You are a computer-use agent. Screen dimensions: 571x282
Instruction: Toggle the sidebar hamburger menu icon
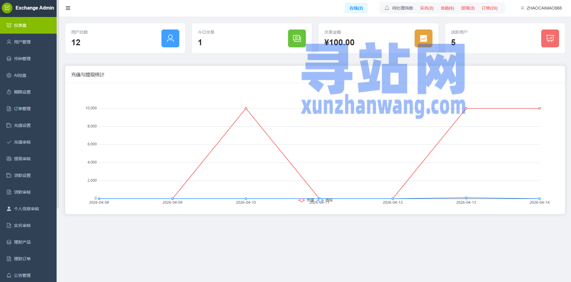[x=68, y=8]
